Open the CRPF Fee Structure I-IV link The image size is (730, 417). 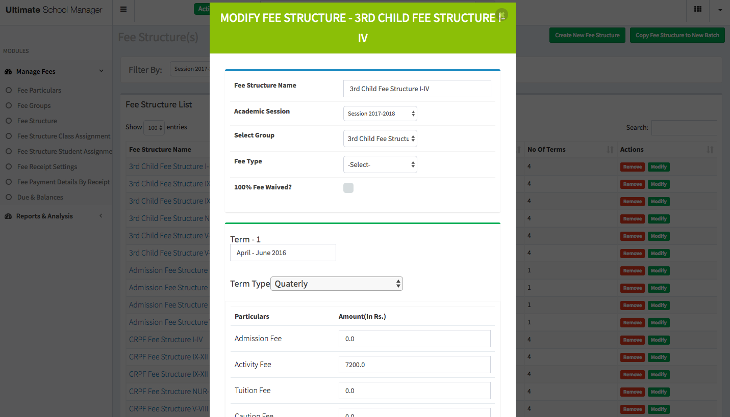point(166,340)
